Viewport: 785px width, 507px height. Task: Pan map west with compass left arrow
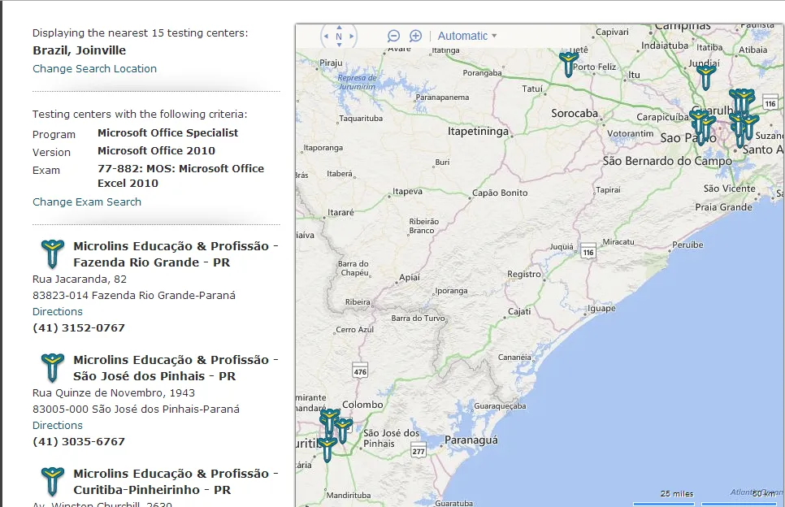327,36
